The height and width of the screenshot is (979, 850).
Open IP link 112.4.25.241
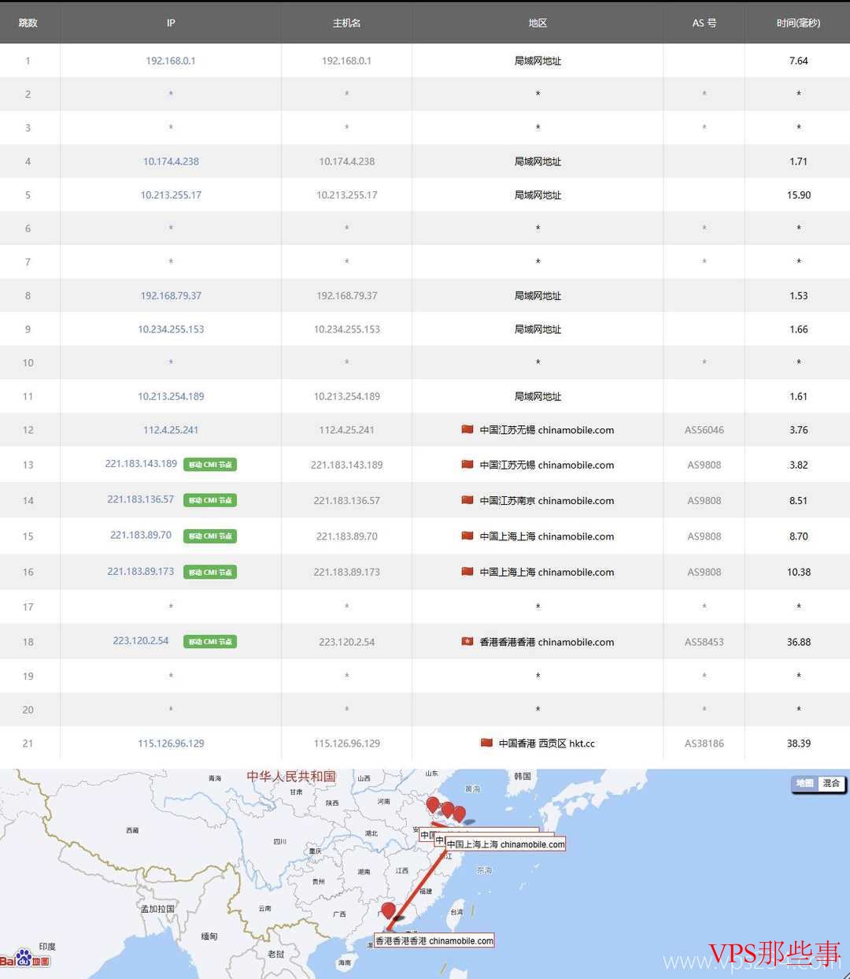(x=171, y=430)
